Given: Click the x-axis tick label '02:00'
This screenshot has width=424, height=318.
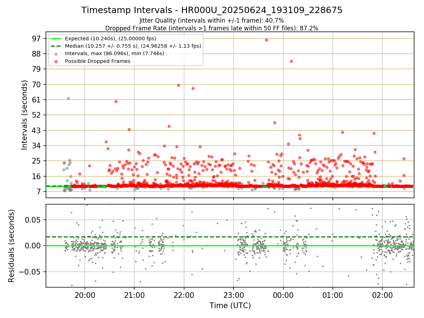Looking at the screenshot, I should pyautogui.click(x=383, y=295).
